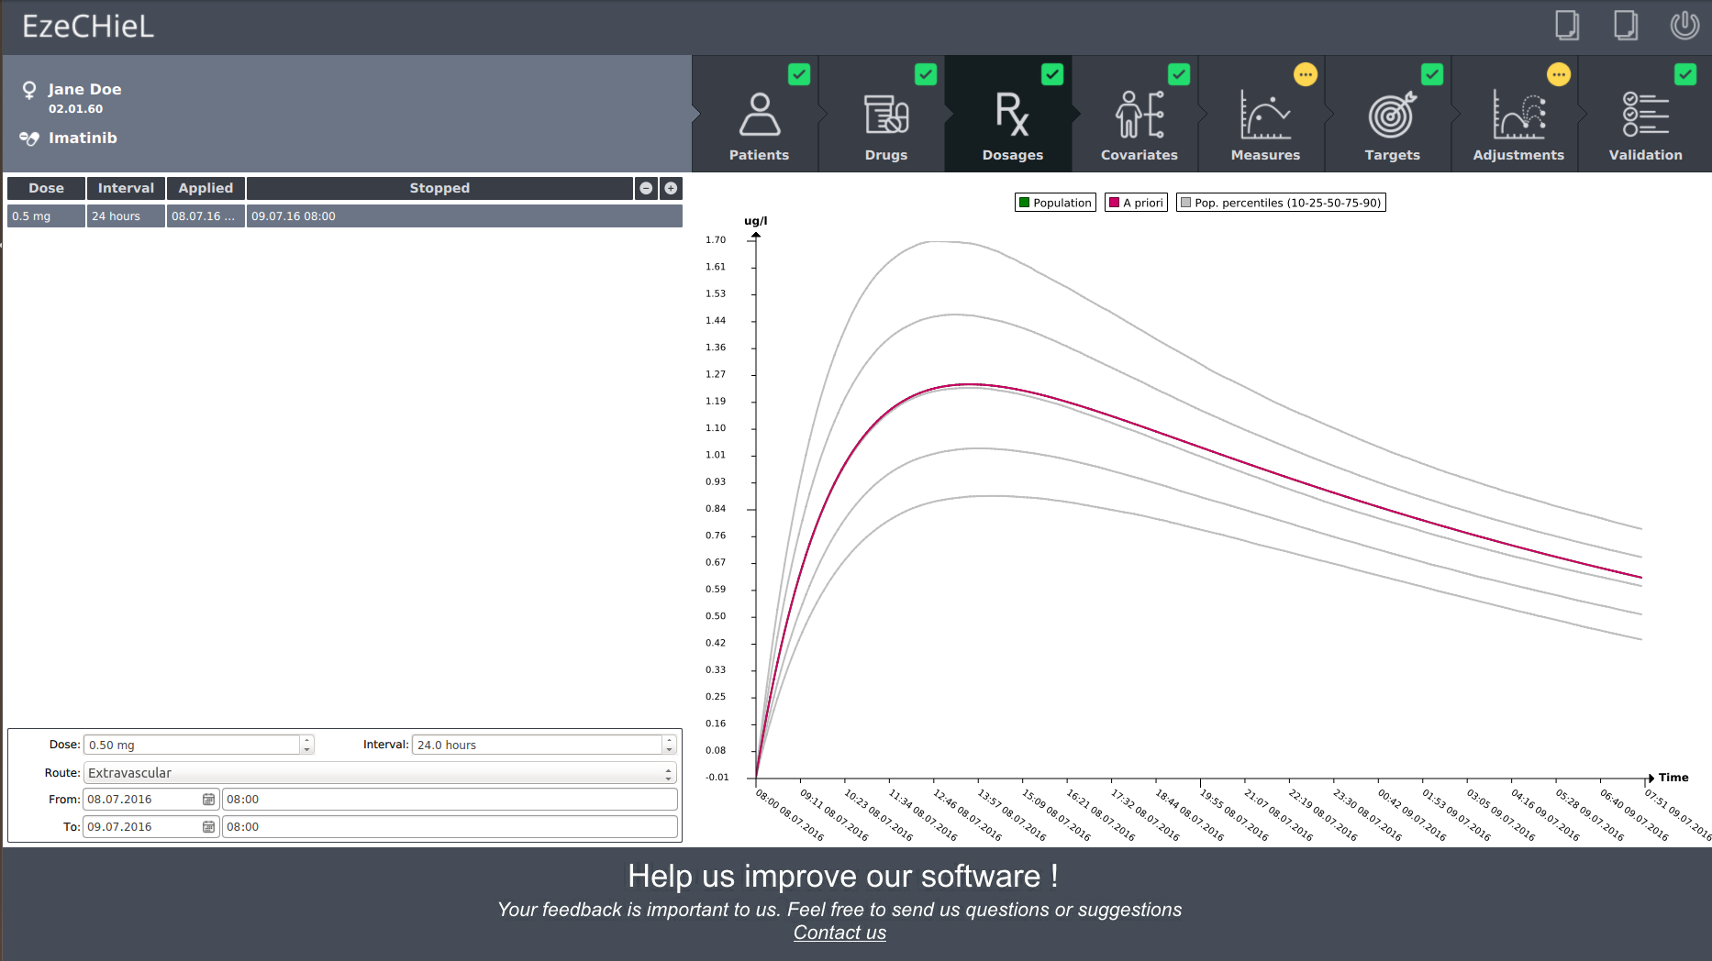Viewport: 1712px width, 961px height.
Task: Open calendar picker for To date
Action: pos(208,827)
